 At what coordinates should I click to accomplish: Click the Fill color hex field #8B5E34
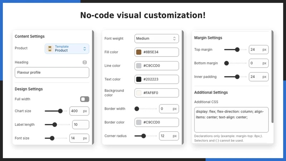157,52
